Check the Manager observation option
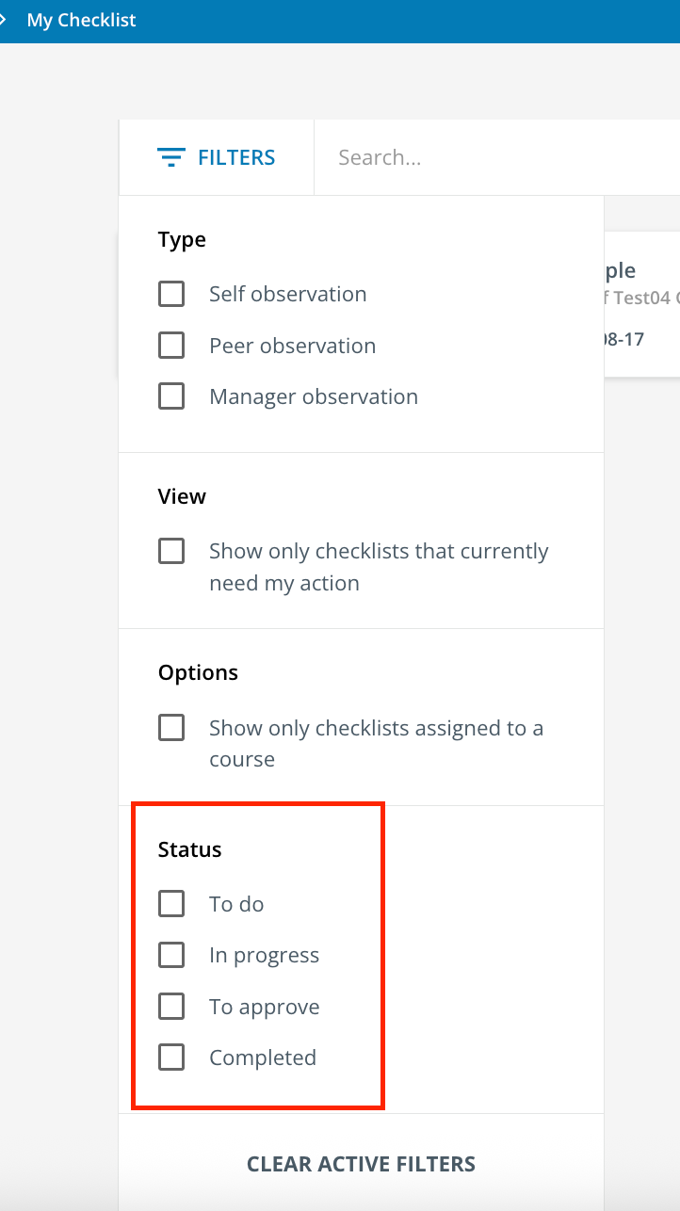This screenshot has width=680, height=1211. tap(171, 396)
